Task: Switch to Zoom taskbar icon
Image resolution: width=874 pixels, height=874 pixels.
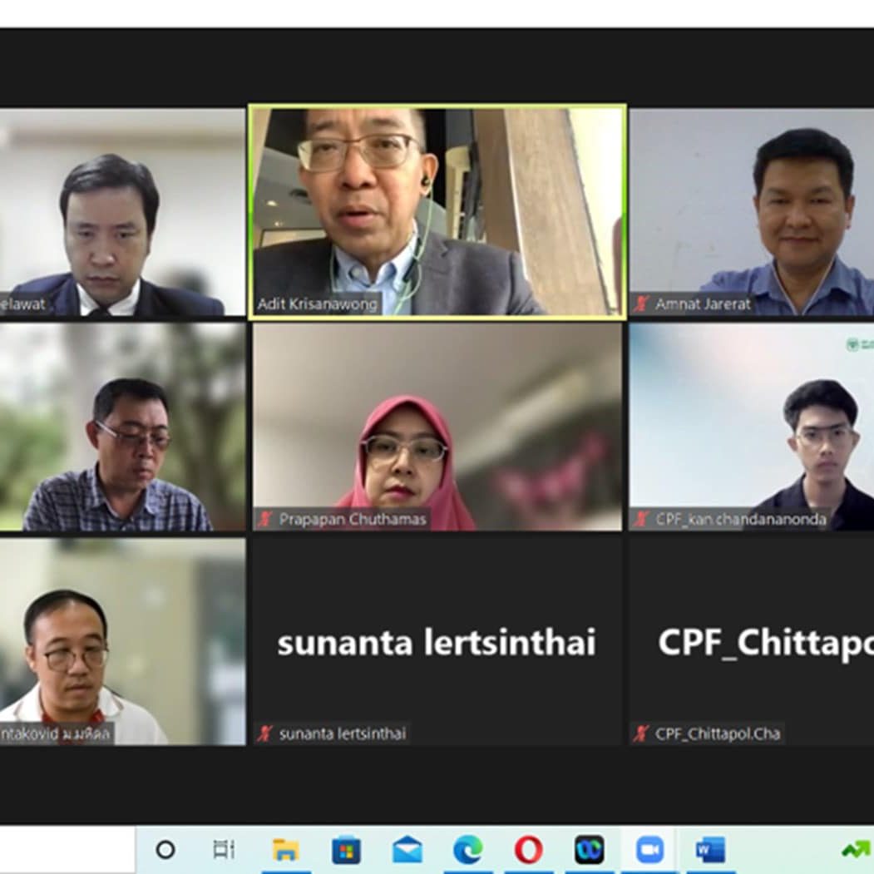Action: pos(650,851)
